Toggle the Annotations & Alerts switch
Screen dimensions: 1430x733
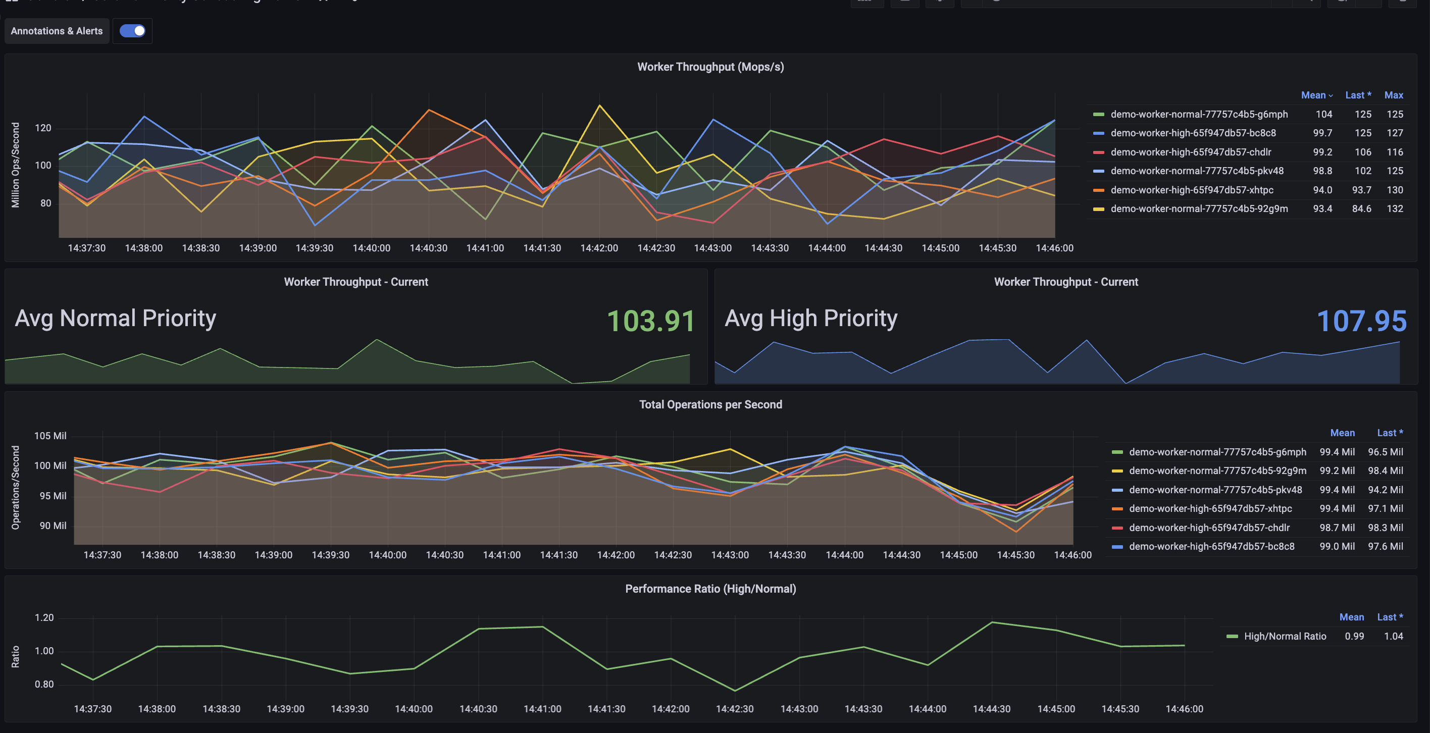pos(132,31)
